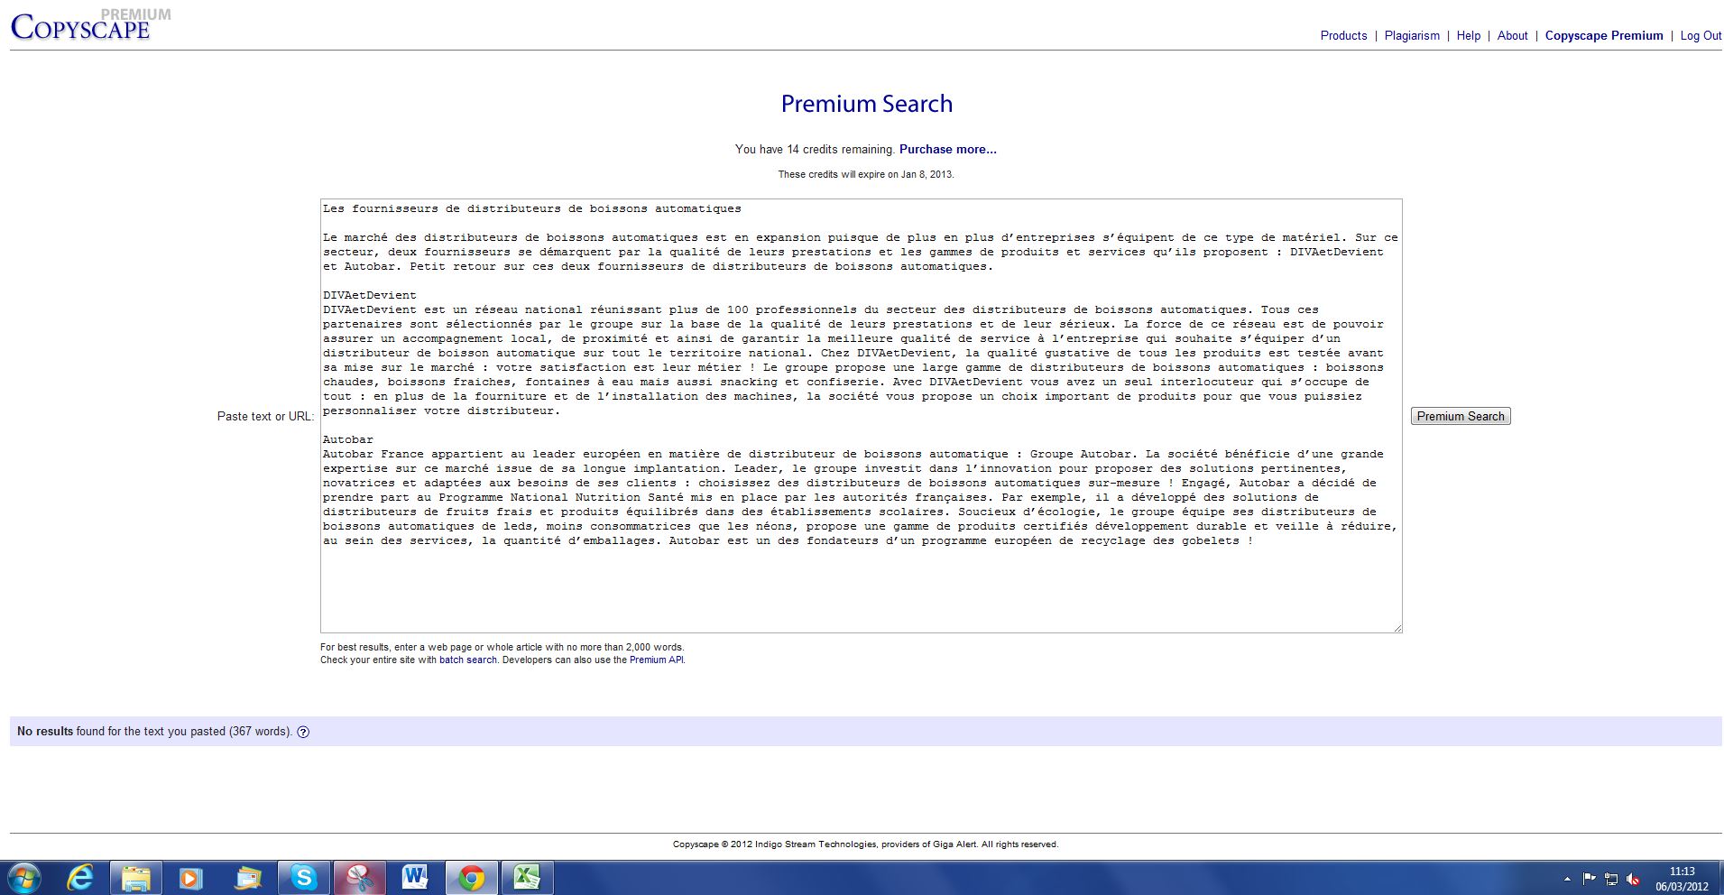The height and width of the screenshot is (895, 1724).
Task: Open Microsoft Word from taskbar
Action: click(416, 877)
